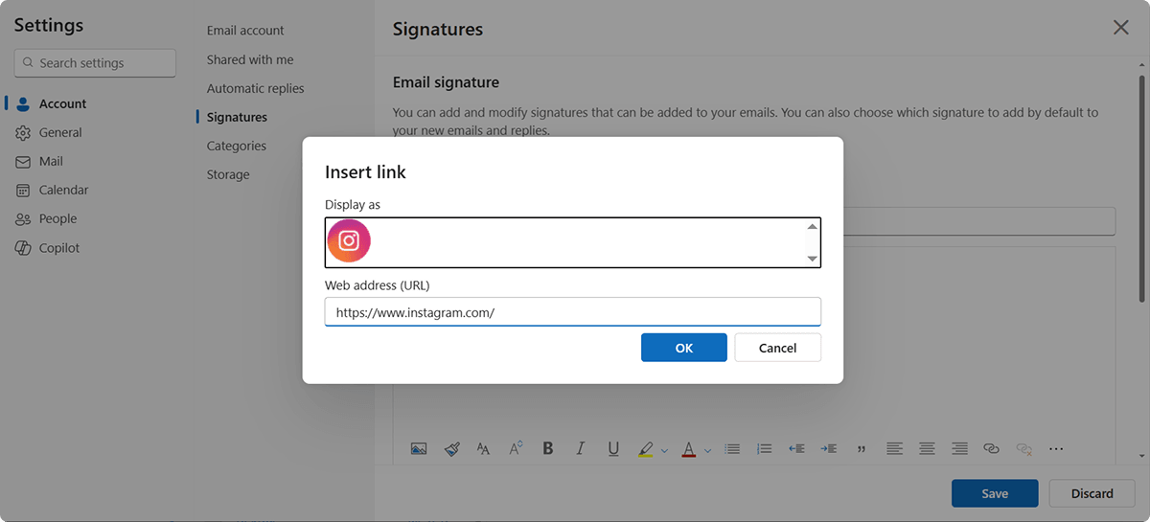The image size is (1150, 522).
Task: Select the Email account option
Action: click(245, 31)
